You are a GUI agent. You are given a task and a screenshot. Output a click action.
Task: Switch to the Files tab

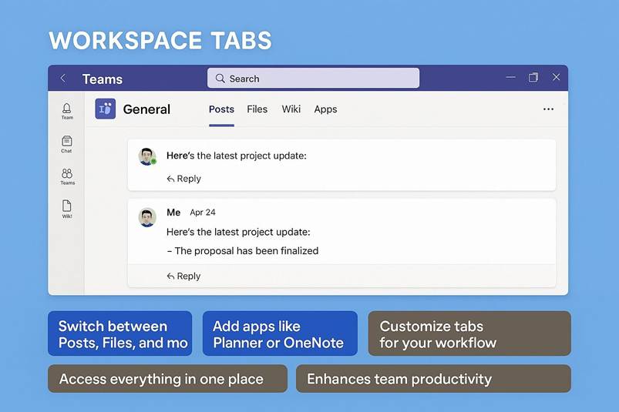257,109
